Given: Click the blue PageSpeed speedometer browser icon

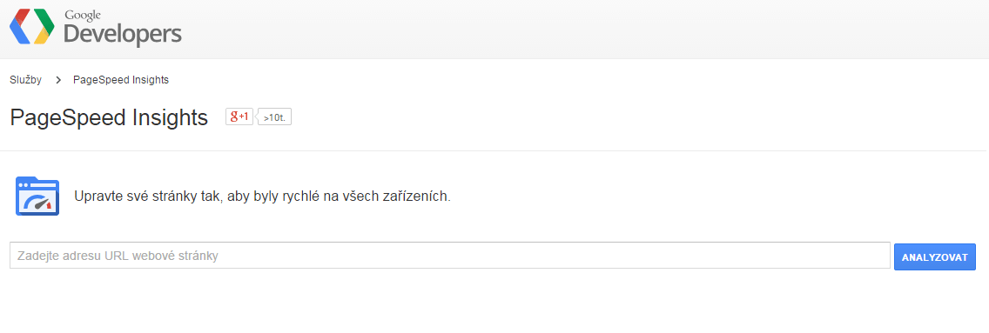Looking at the screenshot, I should [37, 196].
